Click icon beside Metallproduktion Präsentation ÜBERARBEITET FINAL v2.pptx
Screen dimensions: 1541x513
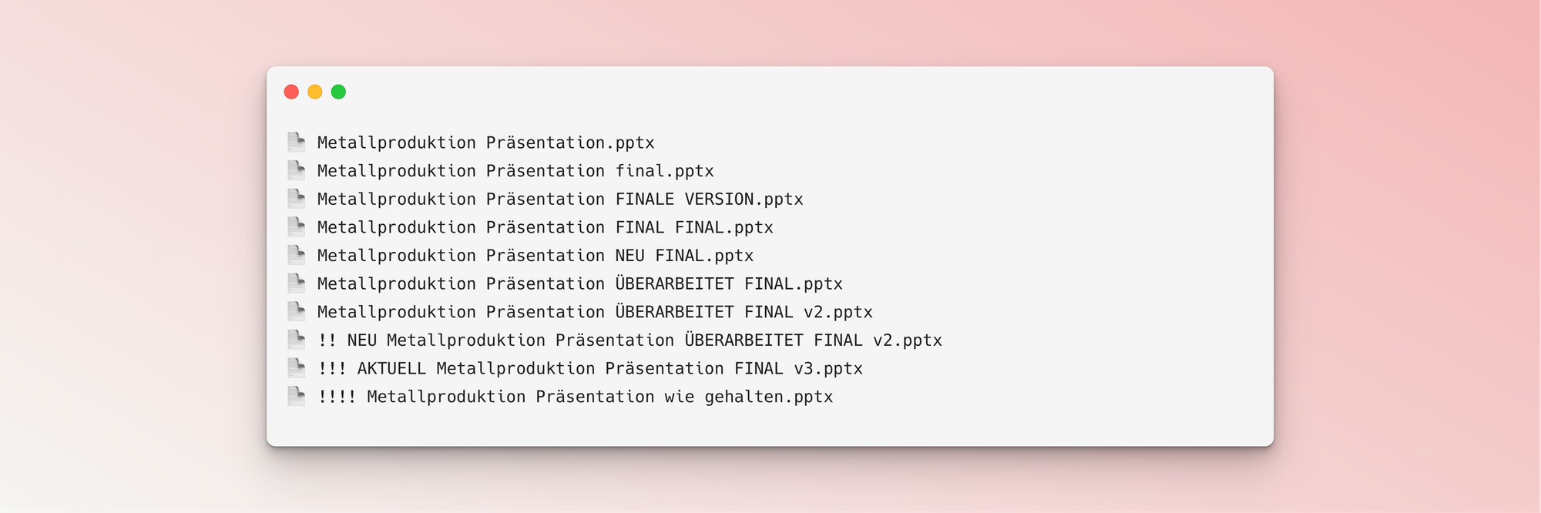(297, 311)
